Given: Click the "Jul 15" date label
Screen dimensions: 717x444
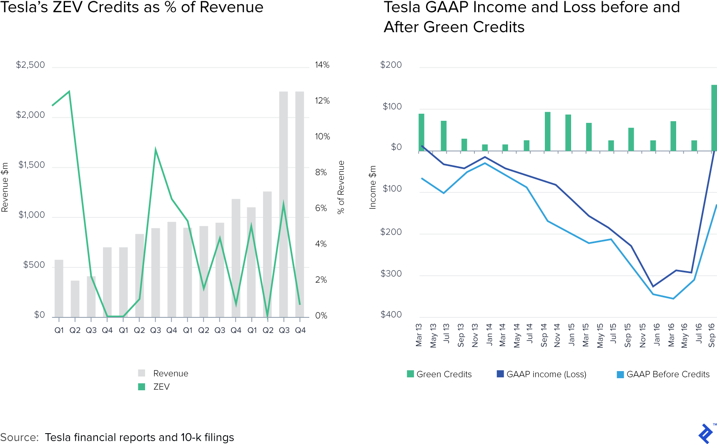Looking at the screenshot, I should (x=613, y=333).
